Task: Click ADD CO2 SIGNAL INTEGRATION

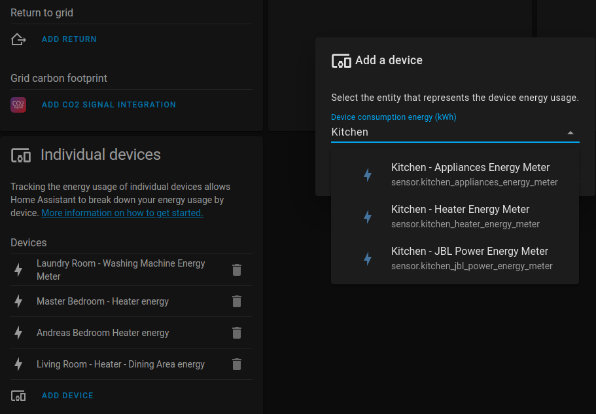Action: 109,105
